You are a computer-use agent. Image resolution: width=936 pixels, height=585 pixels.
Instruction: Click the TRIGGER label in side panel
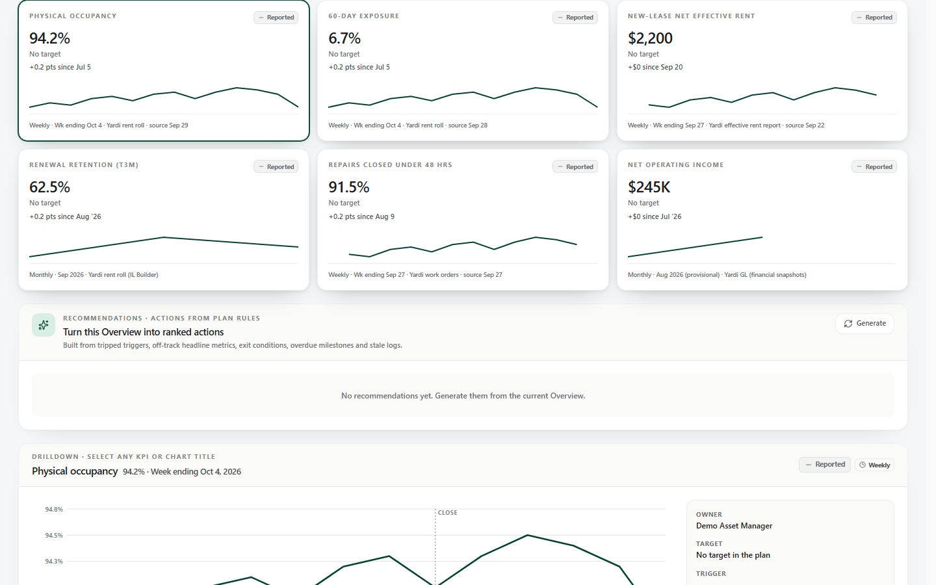[711, 574]
